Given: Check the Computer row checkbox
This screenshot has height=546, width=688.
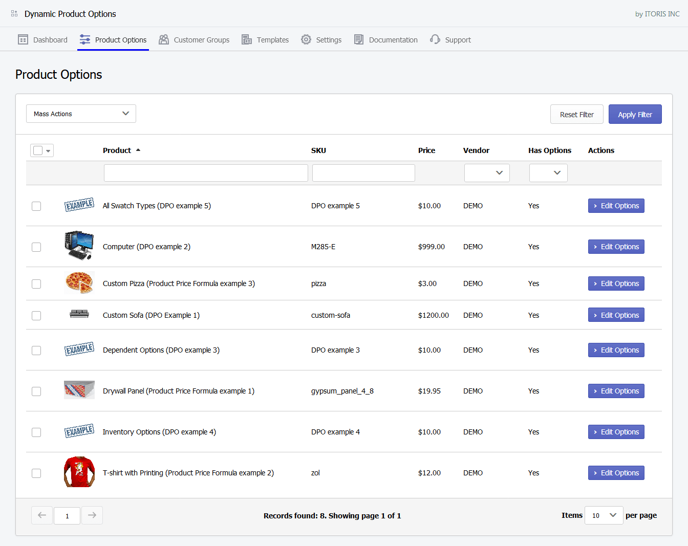Looking at the screenshot, I should [36, 247].
